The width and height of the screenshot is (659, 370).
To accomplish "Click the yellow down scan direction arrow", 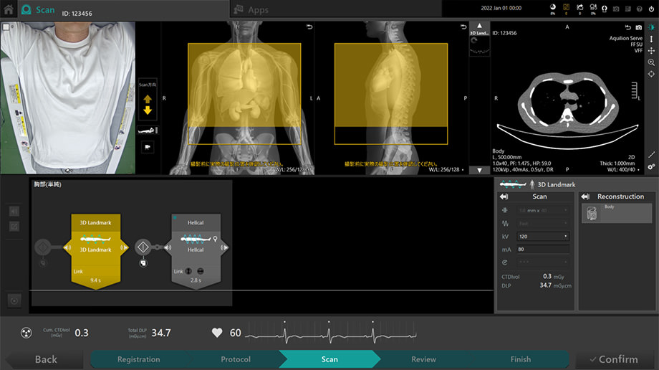I will pyautogui.click(x=148, y=110).
